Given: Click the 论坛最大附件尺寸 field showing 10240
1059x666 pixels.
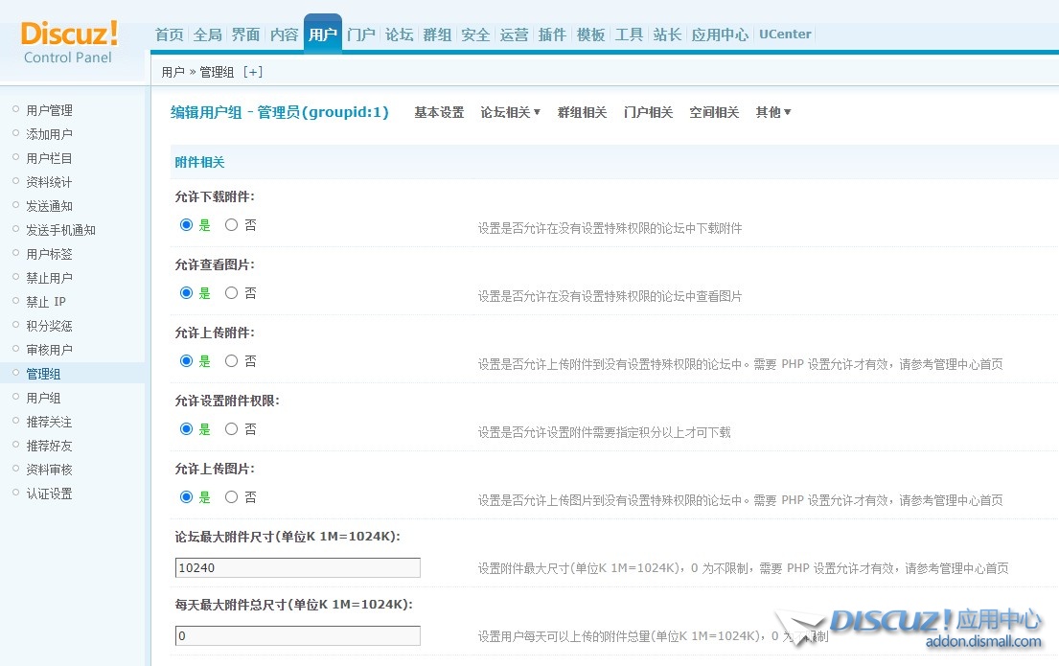Looking at the screenshot, I should (x=298, y=568).
